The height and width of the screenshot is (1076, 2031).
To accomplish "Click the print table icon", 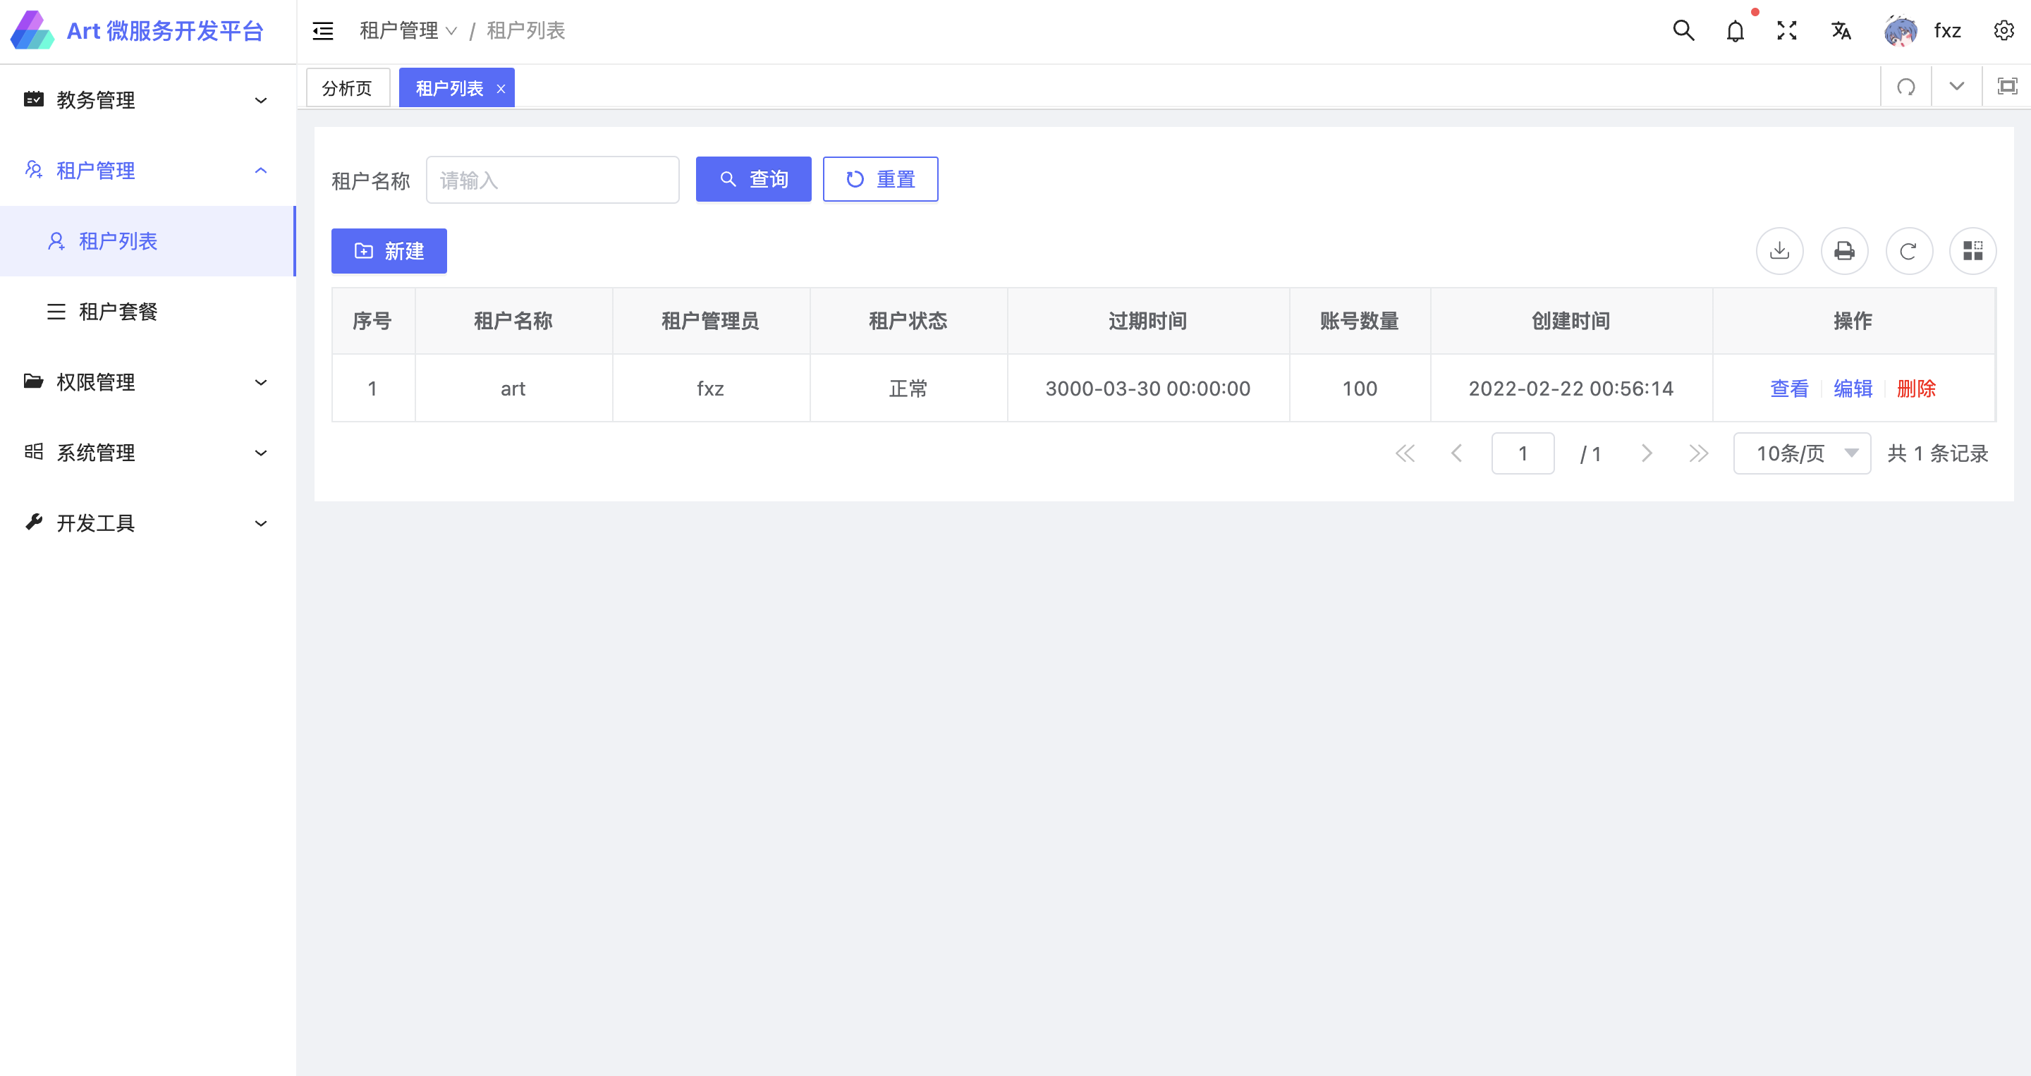I will point(1844,251).
